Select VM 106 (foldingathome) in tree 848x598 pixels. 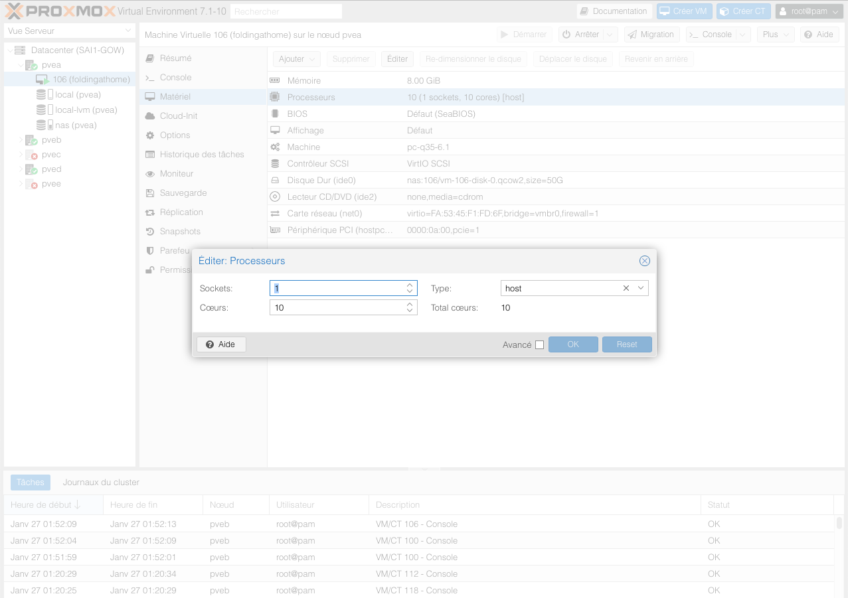(x=70, y=80)
